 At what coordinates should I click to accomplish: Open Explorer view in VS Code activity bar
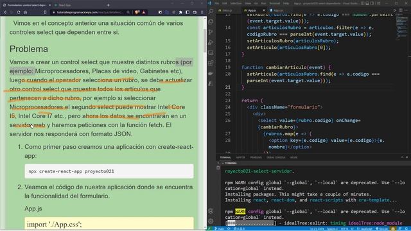tap(211, 21)
